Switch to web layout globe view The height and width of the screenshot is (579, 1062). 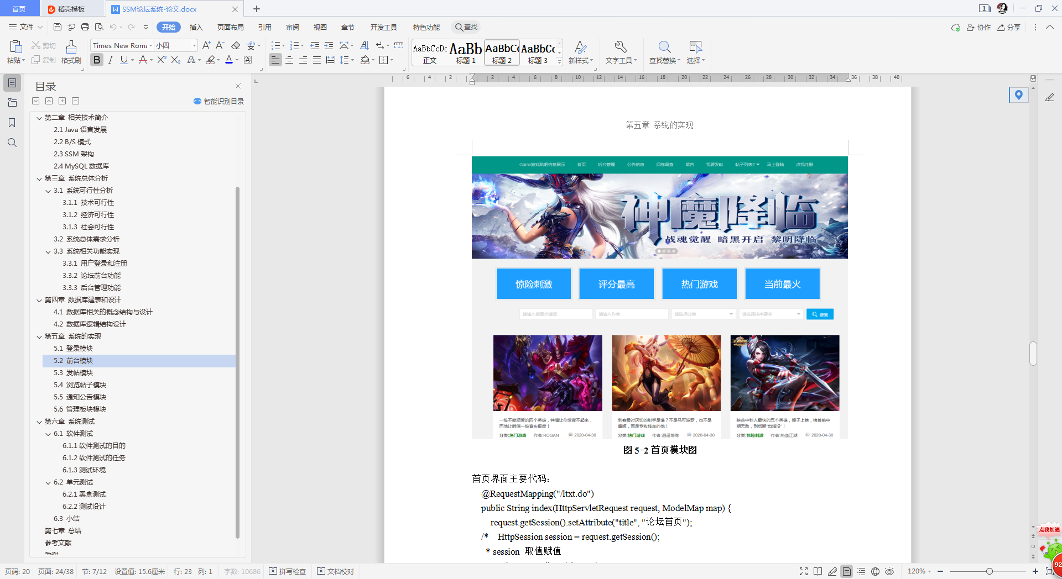point(875,571)
